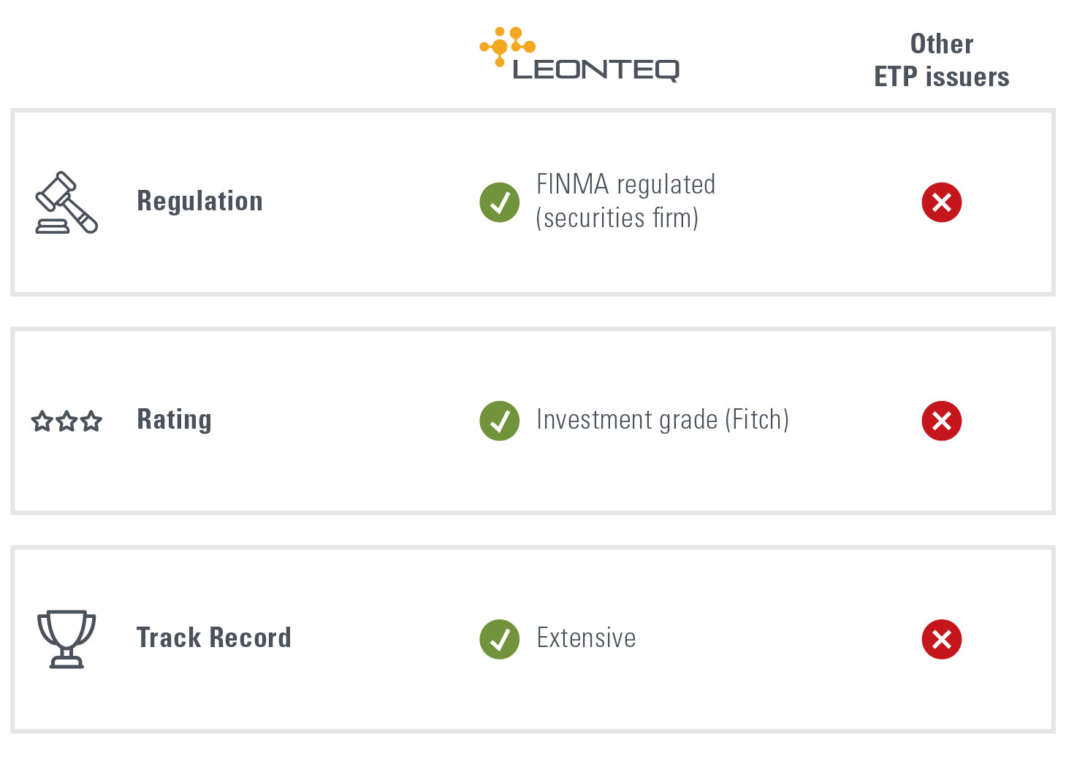Select the Track Record row label
This screenshot has height=761, width=1066.
213,638
